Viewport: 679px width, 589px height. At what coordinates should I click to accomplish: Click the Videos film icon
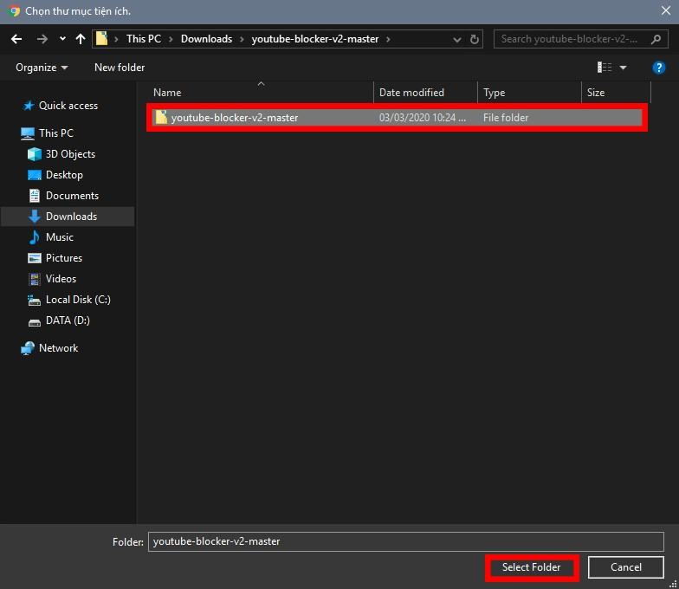point(35,279)
